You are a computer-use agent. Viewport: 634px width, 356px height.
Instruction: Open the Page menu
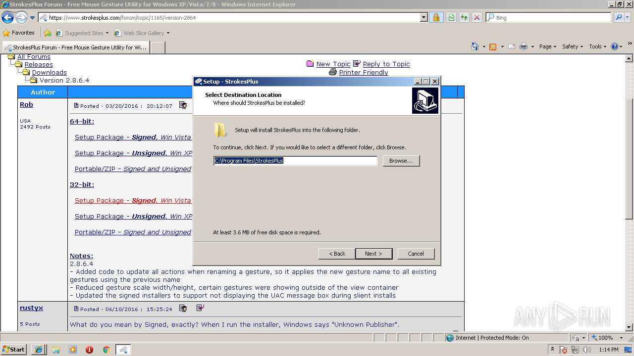click(548, 46)
